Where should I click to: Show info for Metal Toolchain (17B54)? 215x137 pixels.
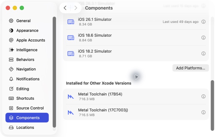click(x=203, y=96)
